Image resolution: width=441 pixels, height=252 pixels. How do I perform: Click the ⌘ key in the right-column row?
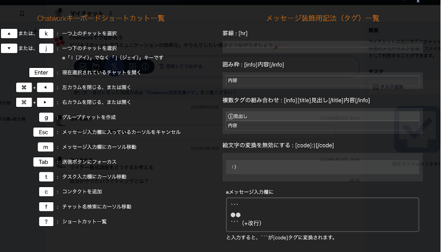tap(24, 102)
